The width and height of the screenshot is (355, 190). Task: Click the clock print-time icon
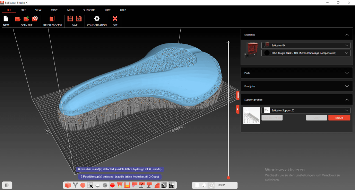(211, 185)
